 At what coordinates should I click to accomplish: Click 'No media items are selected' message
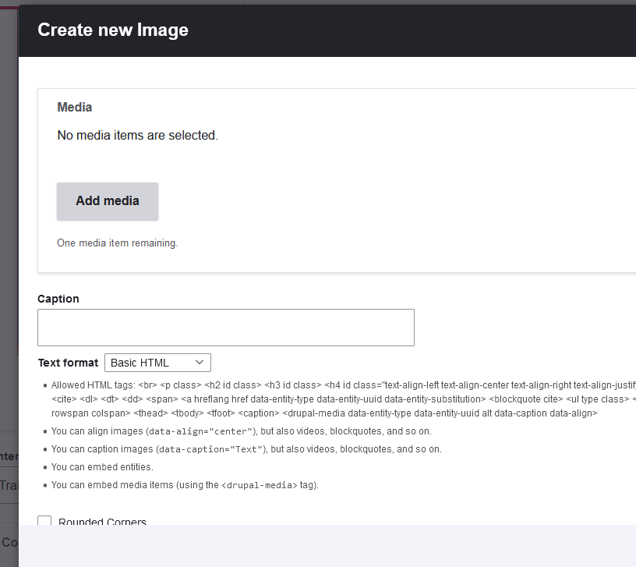(136, 135)
